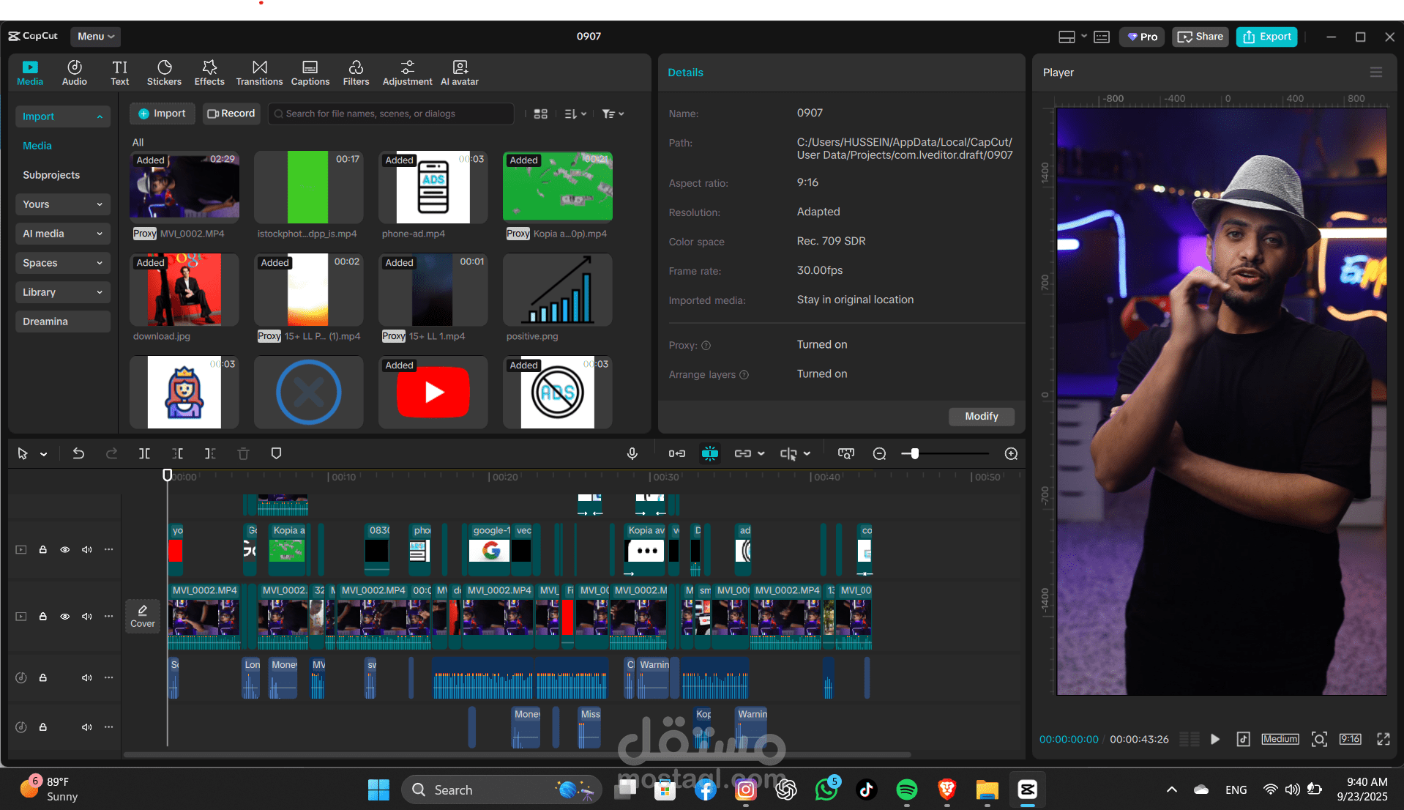
Task: Toggle lock on first audio track
Action: (43, 678)
